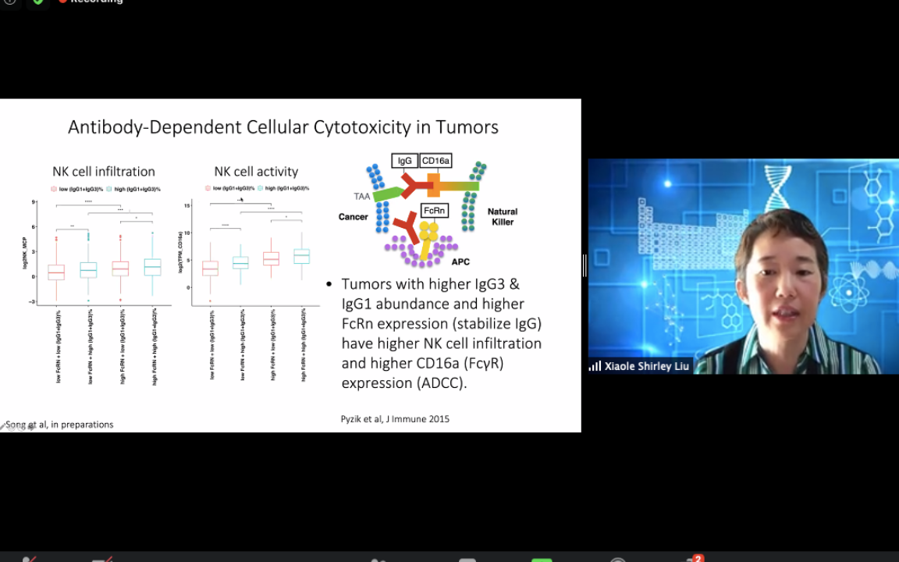Click the CD16a label box in diagram
Screen dimensions: 899x562
coord(435,161)
